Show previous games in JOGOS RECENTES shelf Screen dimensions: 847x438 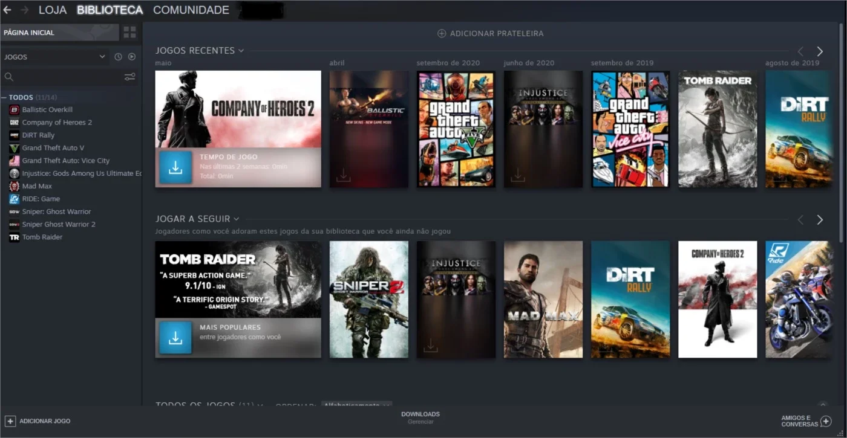tap(800, 51)
